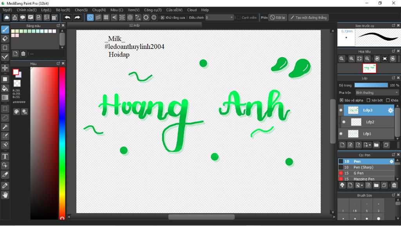
Task: Click the export share icon
Action: 15,17
